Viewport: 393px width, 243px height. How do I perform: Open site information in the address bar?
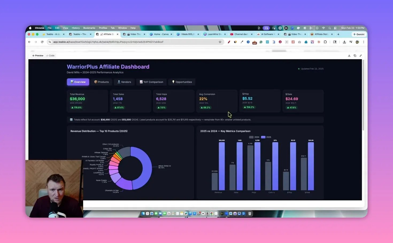point(50,42)
